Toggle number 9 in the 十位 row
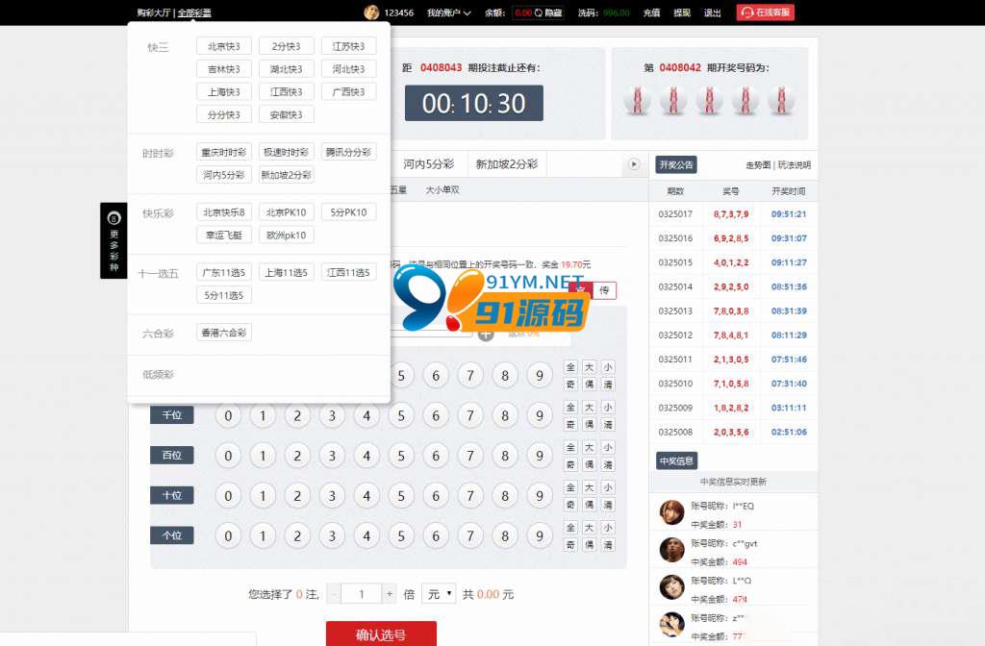This screenshot has width=985, height=646. (x=539, y=496)
